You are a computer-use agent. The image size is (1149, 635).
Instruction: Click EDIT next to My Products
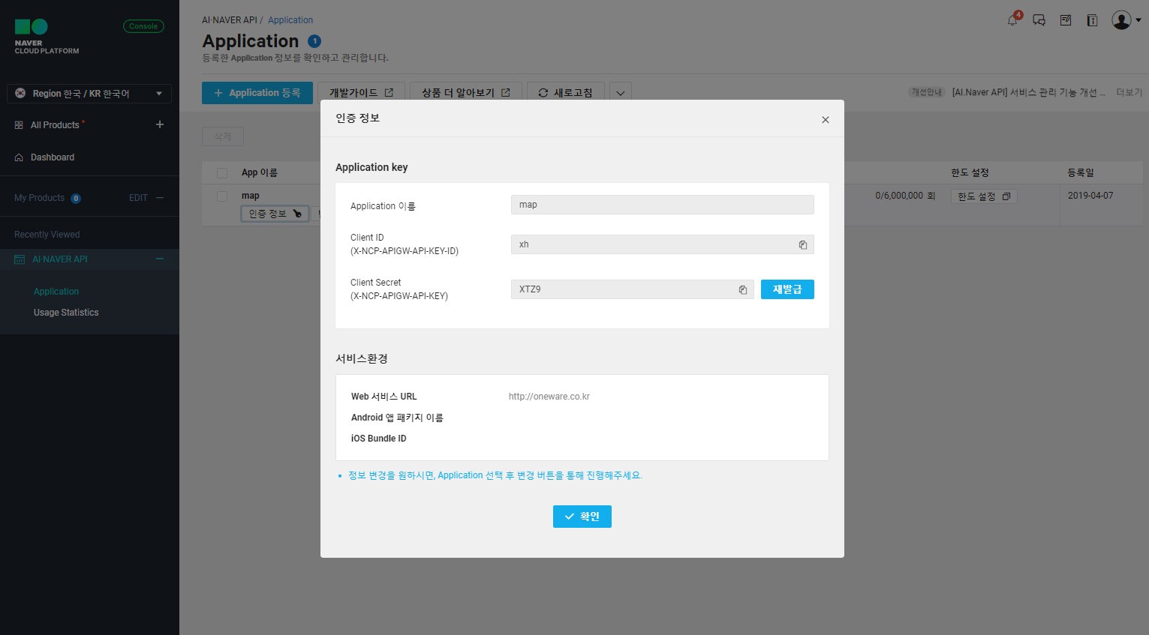(x=138, y=198)
